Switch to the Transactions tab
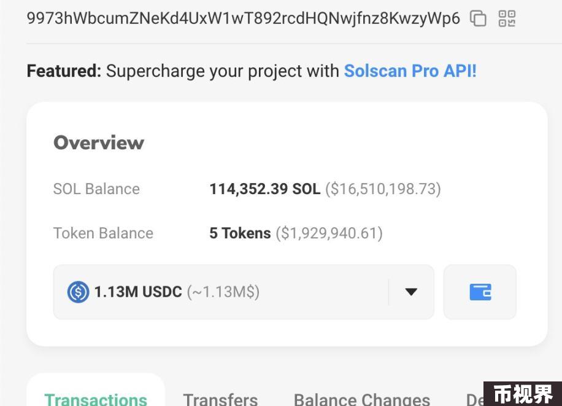 (96, 399)
